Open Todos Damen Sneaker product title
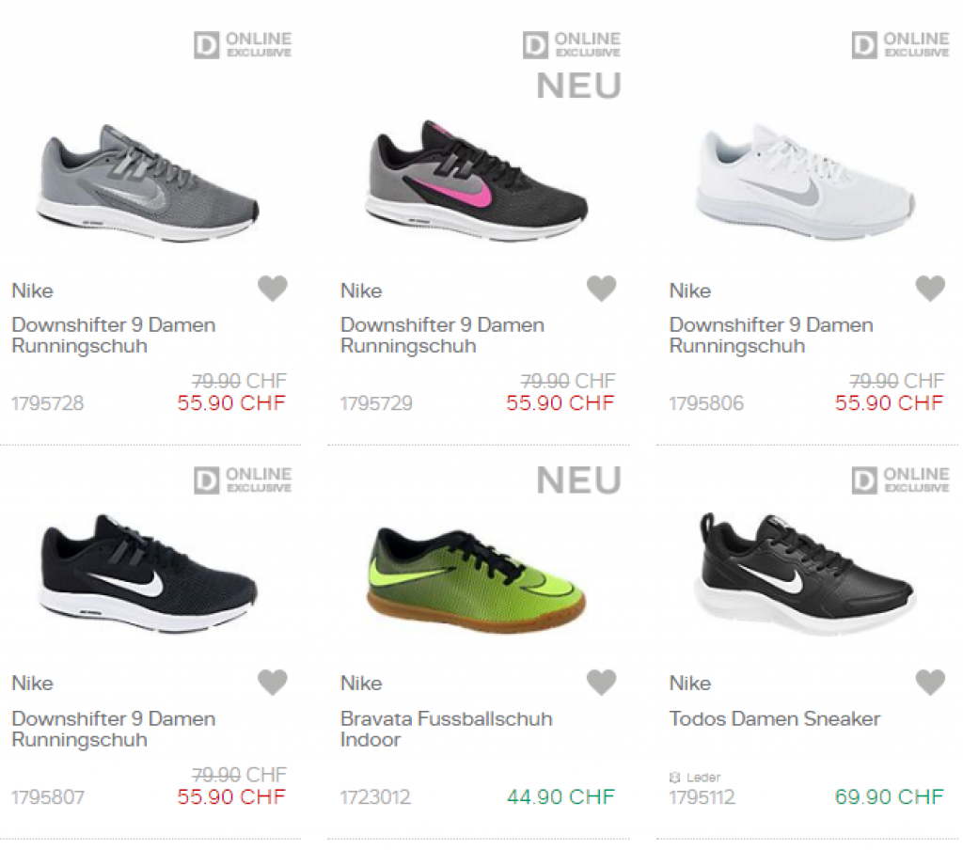This screenshot has width=963, height=850. [x=774, y=719]
